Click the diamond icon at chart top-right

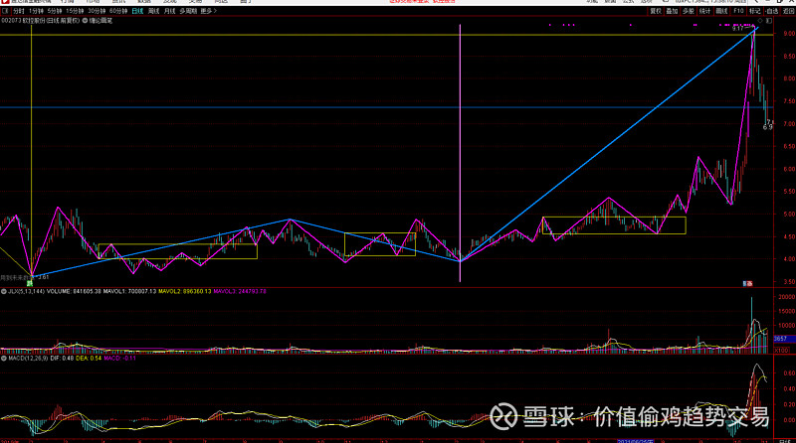[x=760, y=21]
